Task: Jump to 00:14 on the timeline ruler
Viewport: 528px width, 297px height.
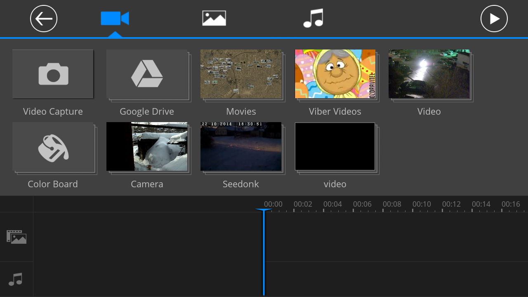Action: tap(481, 204)
